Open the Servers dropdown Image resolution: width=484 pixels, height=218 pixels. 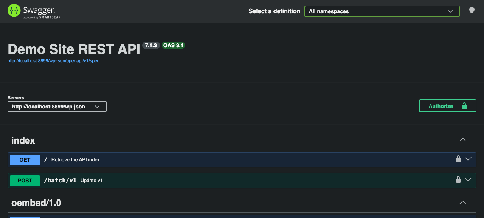57,107
